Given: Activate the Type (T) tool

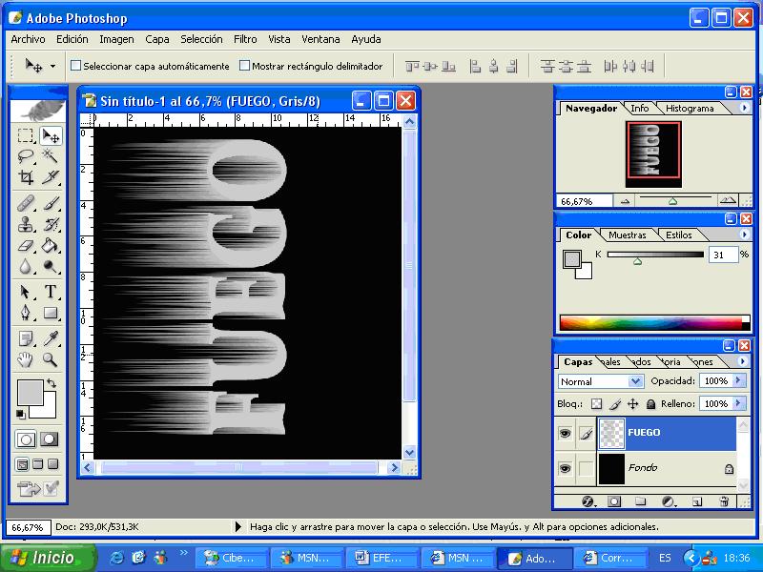Looking at the screenshot, I should pos(51,292).
